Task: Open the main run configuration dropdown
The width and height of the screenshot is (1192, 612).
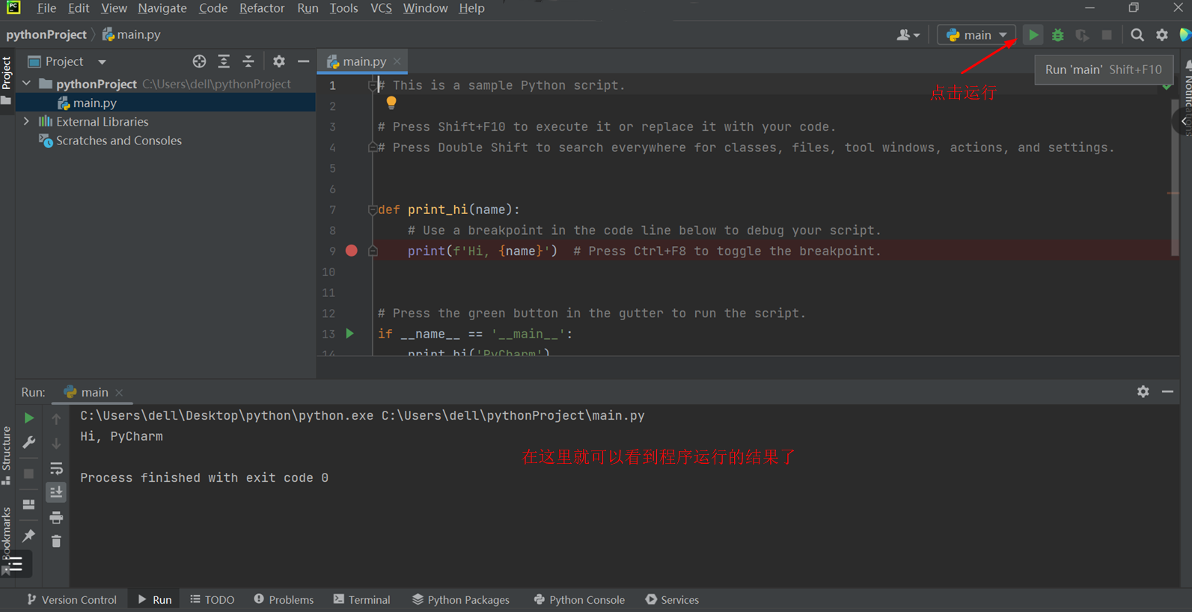Action: tap(976, 35)
